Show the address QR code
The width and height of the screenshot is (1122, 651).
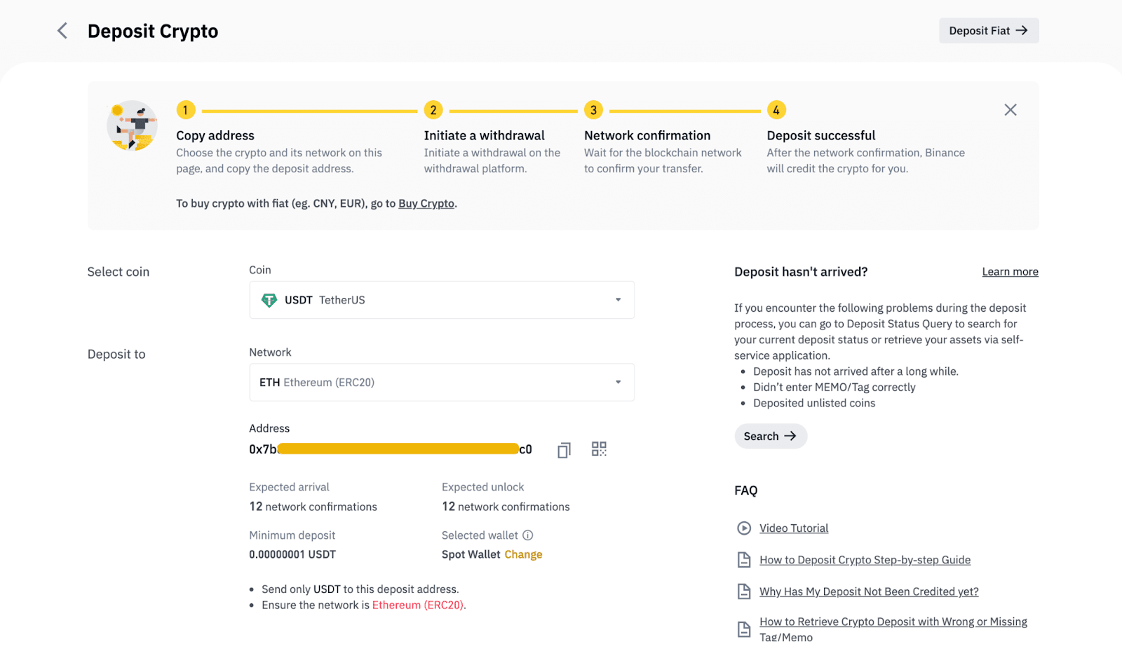(x=599, y=449)
